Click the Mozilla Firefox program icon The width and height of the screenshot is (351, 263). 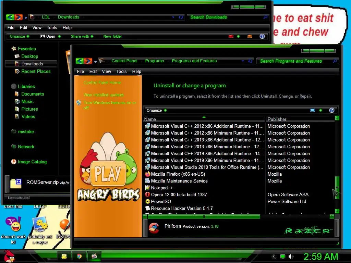coord(147,174)
